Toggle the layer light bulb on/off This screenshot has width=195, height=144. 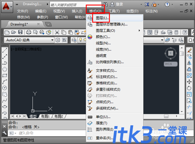click(80, 40)
